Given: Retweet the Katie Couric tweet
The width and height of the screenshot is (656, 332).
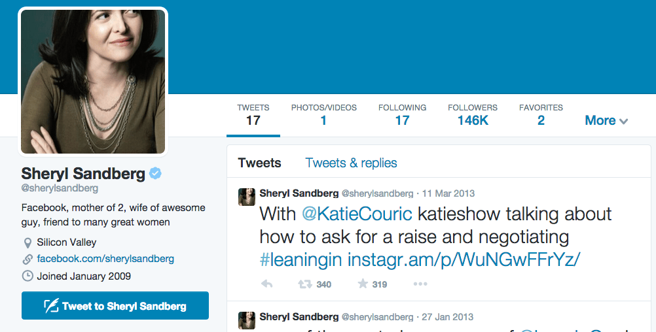Looking at the screenshot, I should tap(304, 284).
